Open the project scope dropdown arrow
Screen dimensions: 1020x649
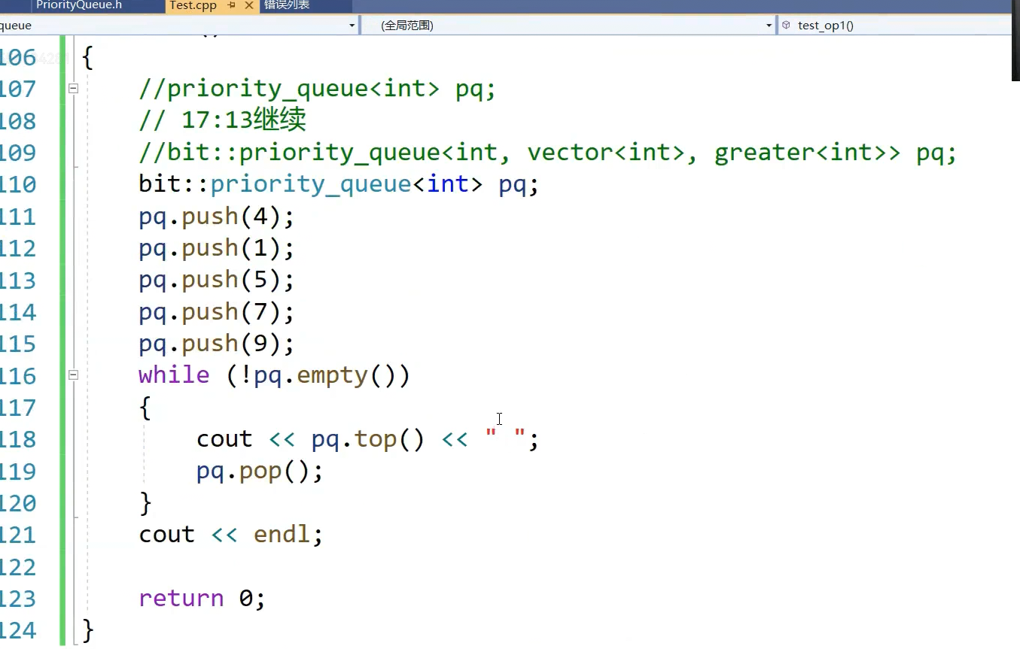pos(352,26)
